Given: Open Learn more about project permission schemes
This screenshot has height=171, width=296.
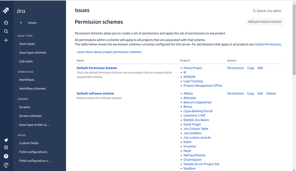Looking at the screenshot, I should click(109, 52).
